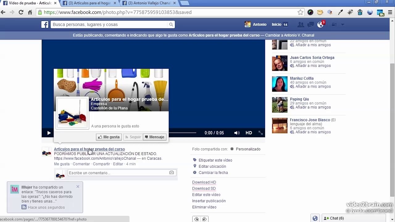Click Comentar under the post

coord(81,164)
